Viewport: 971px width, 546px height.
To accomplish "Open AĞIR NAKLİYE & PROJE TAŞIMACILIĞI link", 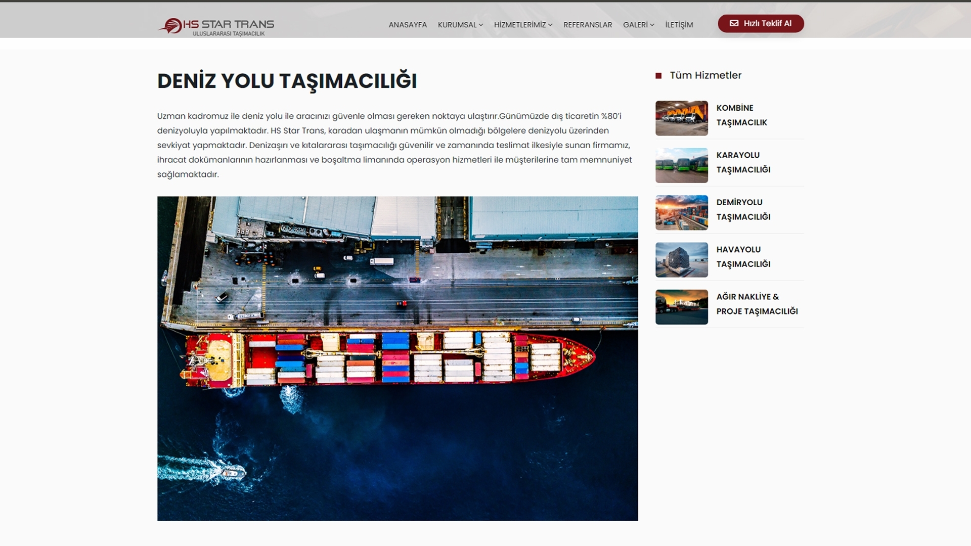I will 757,304.
